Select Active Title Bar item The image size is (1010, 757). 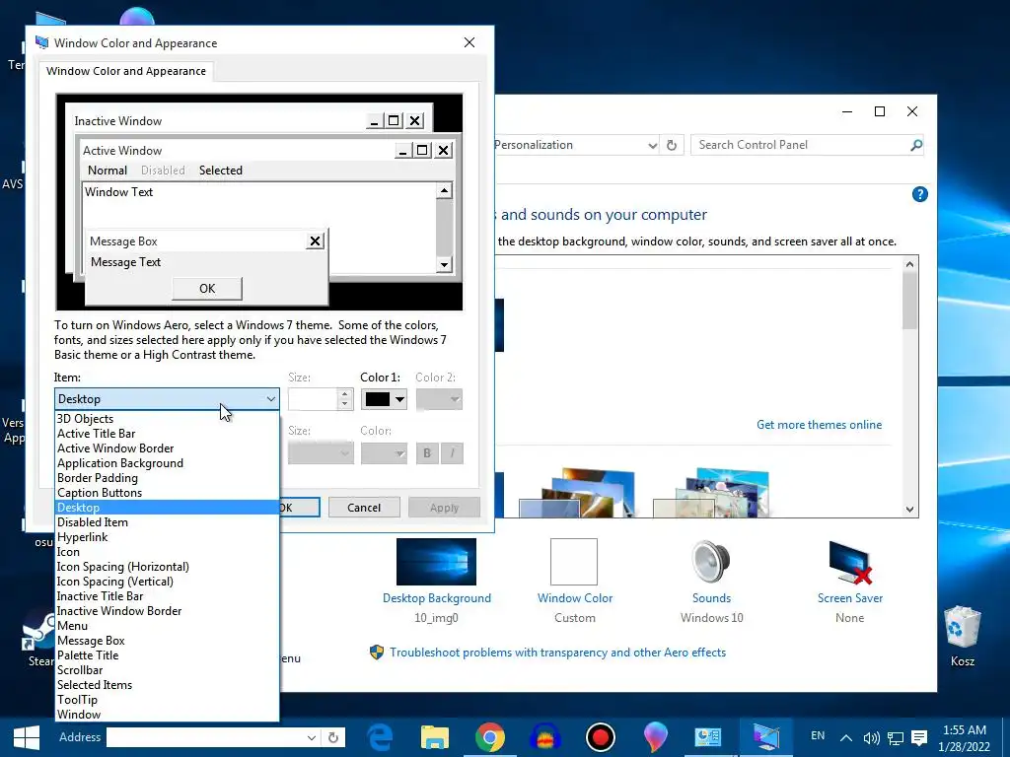point(167,434)
